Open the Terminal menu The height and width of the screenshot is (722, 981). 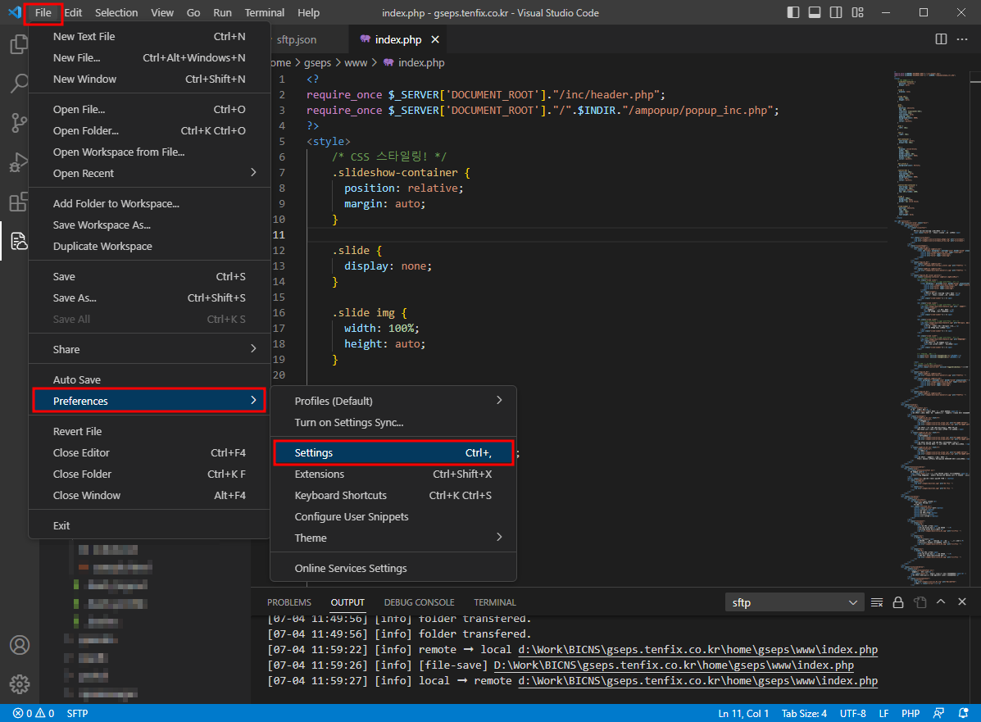point(264,12)
